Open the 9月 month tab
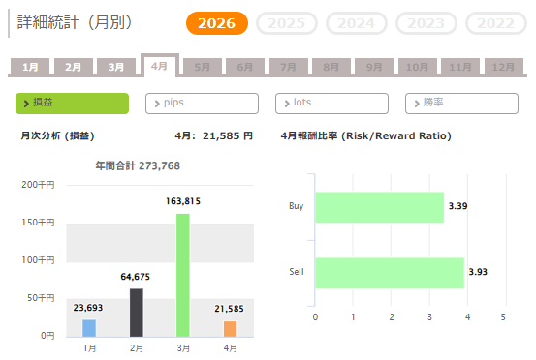 tap(374, 67)
